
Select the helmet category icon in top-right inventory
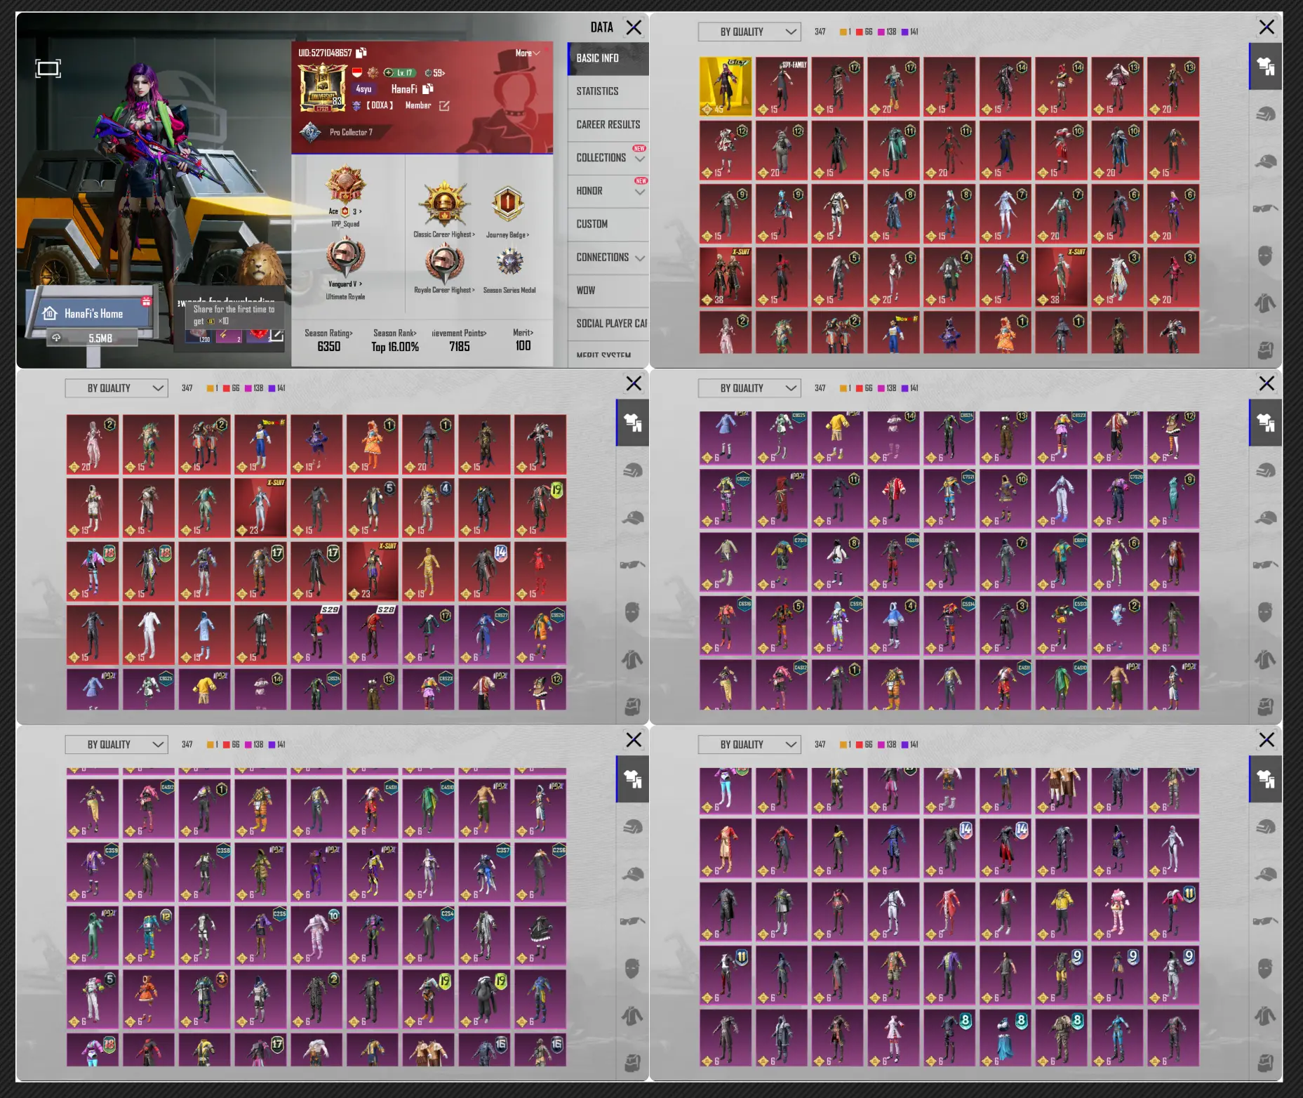(1266, 114)
